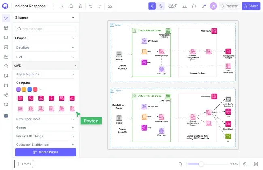The image size is (263, 170).
Task: Click the zoom out magnifier
Action: (180, 164)
